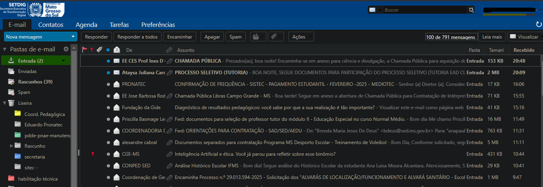Mark the CHAMADA PÚBLICA email as read
Screen dimensions: 543x187
[x=108, y=61]
